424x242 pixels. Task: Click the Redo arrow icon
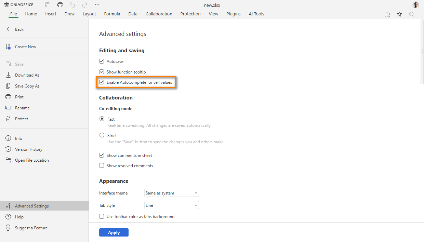(85, 5)
